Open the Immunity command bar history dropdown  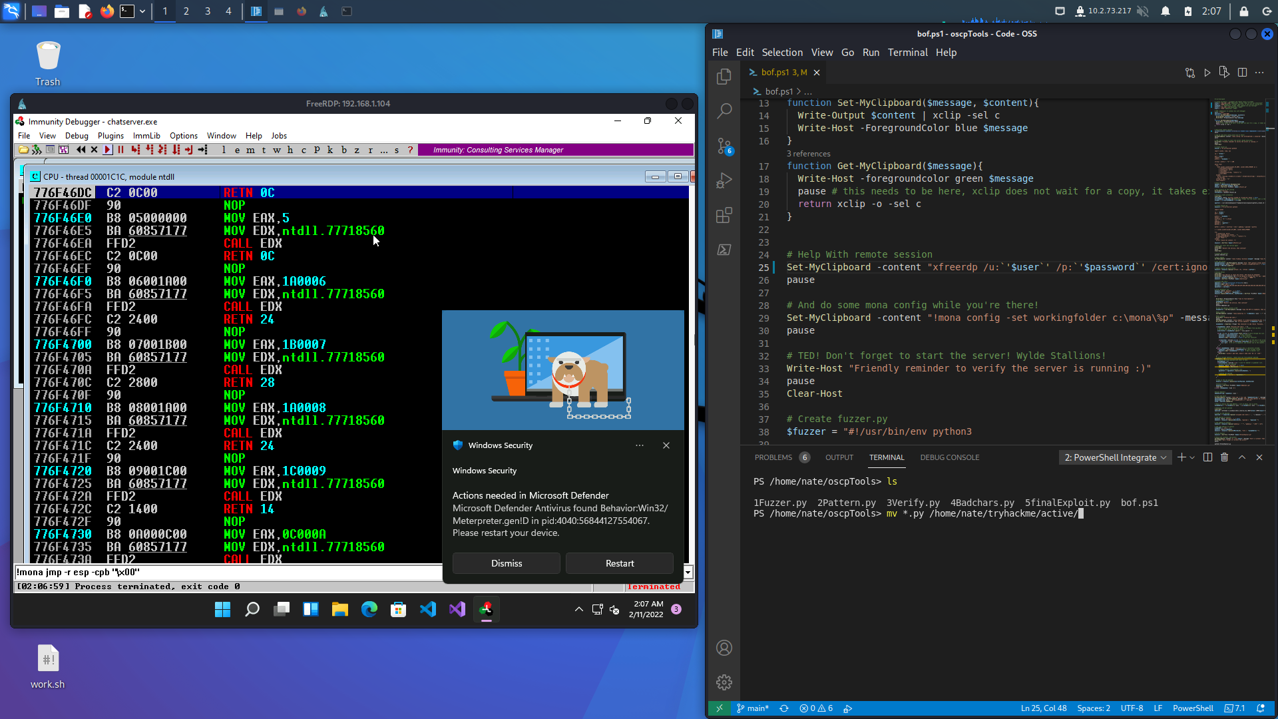pyautogui.click(x=688, y=573)
